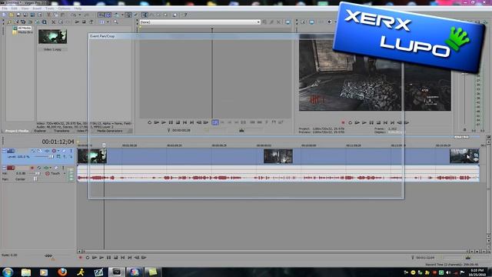Arm the audio track for recording
Screen dimensions: 492x277
pos(32,168)
